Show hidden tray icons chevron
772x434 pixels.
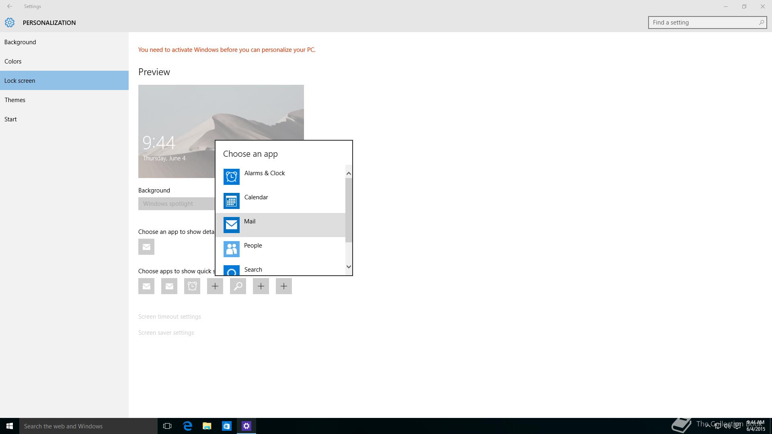pos(708,426)
